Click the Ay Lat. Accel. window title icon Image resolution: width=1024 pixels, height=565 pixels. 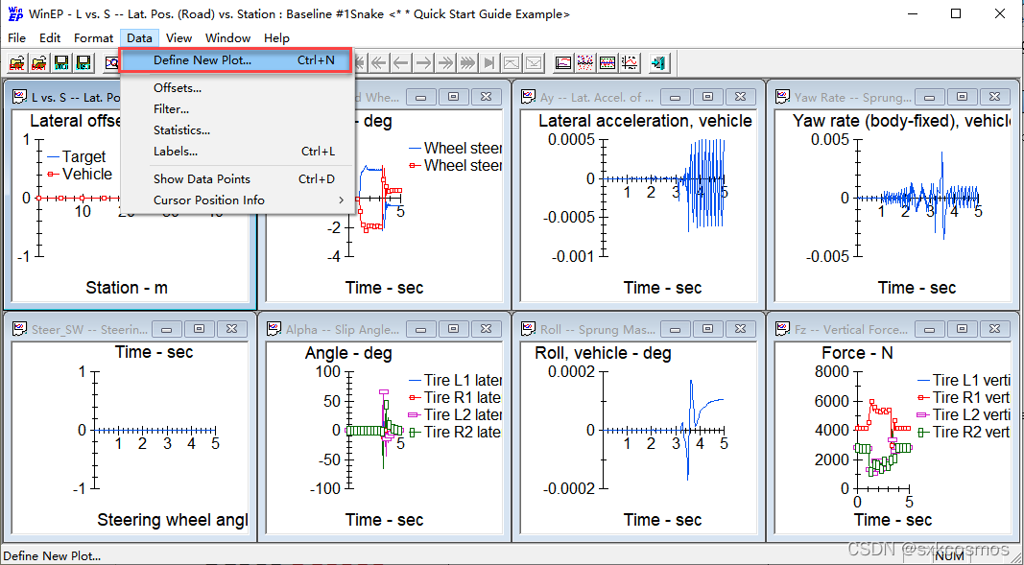pos(529,97)
